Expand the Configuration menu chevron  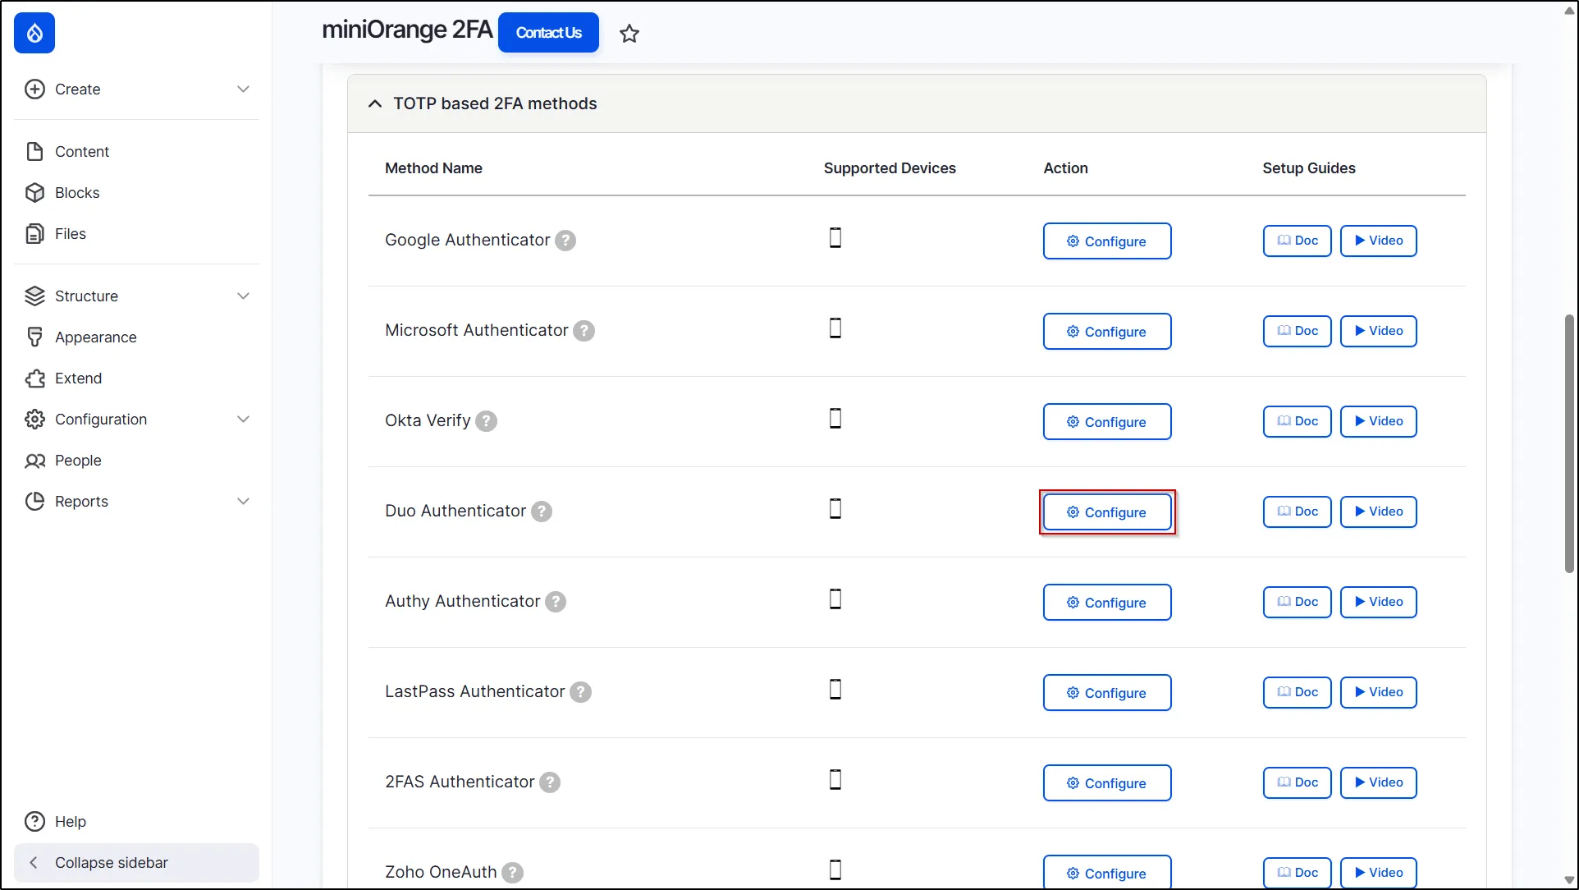click(243, 420)
